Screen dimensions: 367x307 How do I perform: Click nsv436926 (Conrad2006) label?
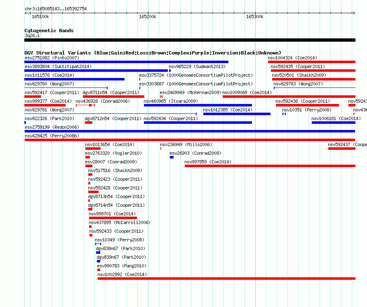click(x=103, y=101)
